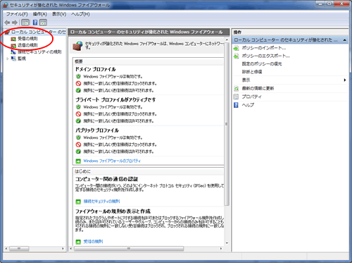Click the tree pane horizontal scroll left arrow
Viewport: 352px width, 263px height.
point(6,248)
